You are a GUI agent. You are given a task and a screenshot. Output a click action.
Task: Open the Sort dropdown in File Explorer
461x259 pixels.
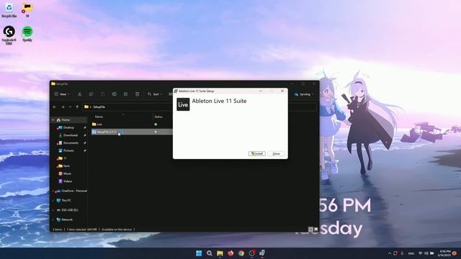[155, 94]
